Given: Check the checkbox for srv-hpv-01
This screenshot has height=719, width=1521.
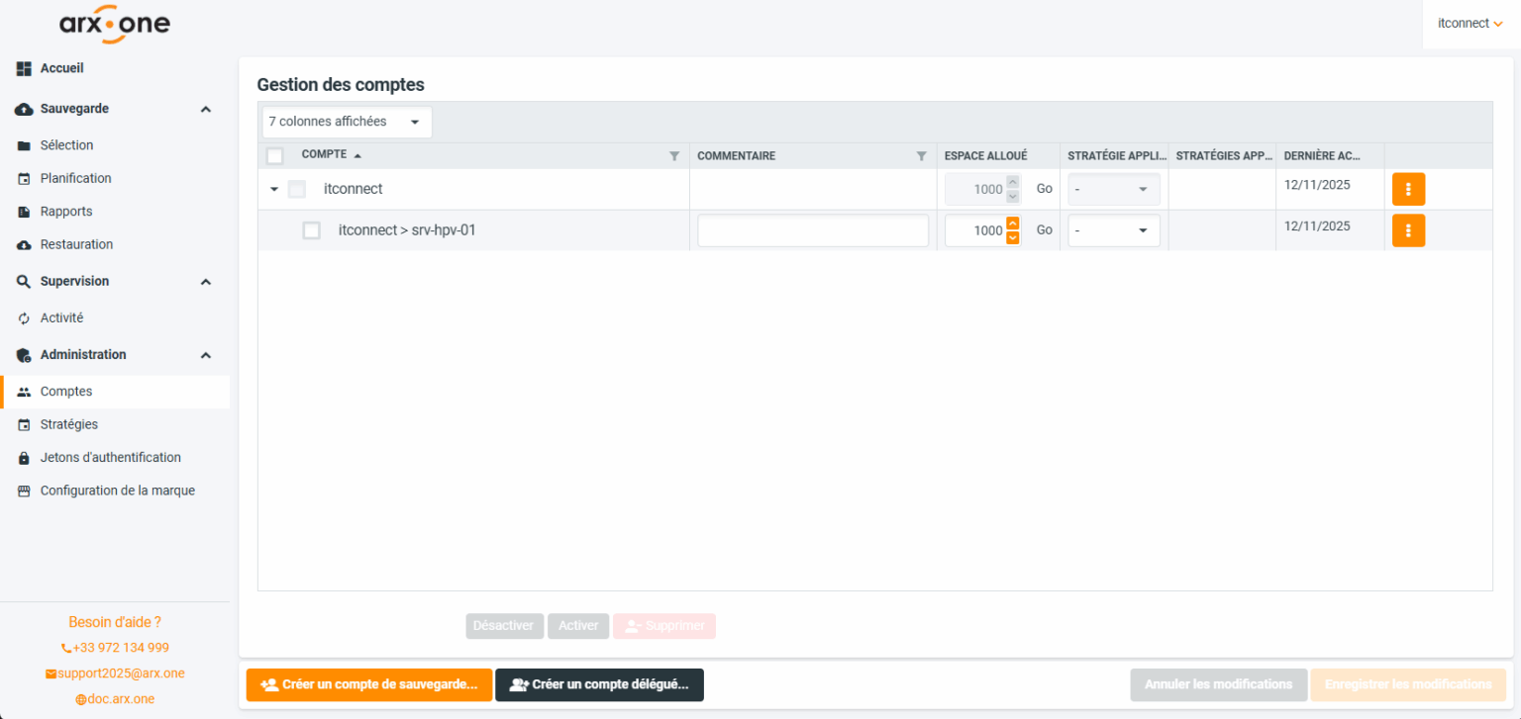Looking at the screenshot, I should pos(311,229).
